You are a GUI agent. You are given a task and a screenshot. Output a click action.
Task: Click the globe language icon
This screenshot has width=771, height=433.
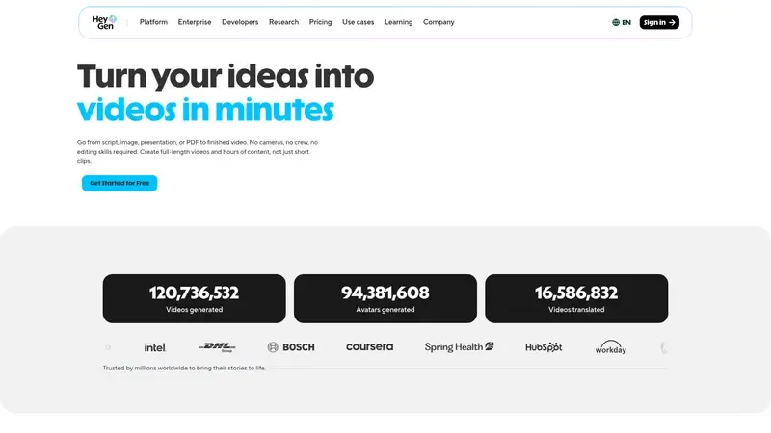[x=616, y=22]
